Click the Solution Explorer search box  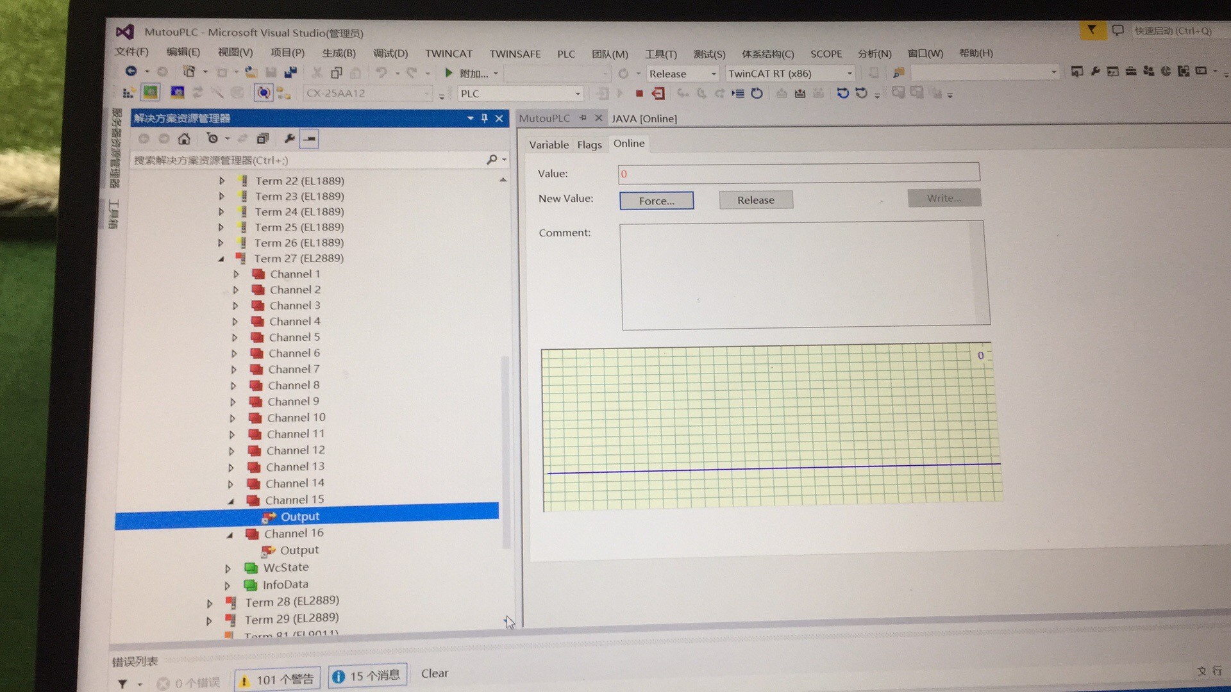coord(308,160)
